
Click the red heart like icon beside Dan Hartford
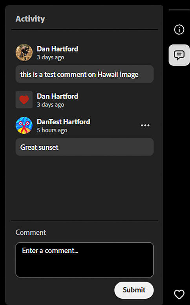click(x=24, y=100)
